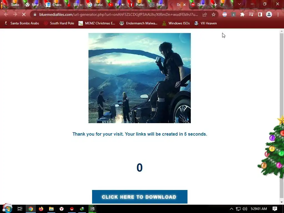Mute the YouTube tab audio icon
This screenshot has width=284, height=213.
point(123,5)
